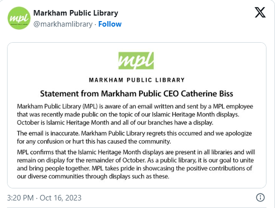Open the X logo in the tweet corner

click(x=260, y=12)
